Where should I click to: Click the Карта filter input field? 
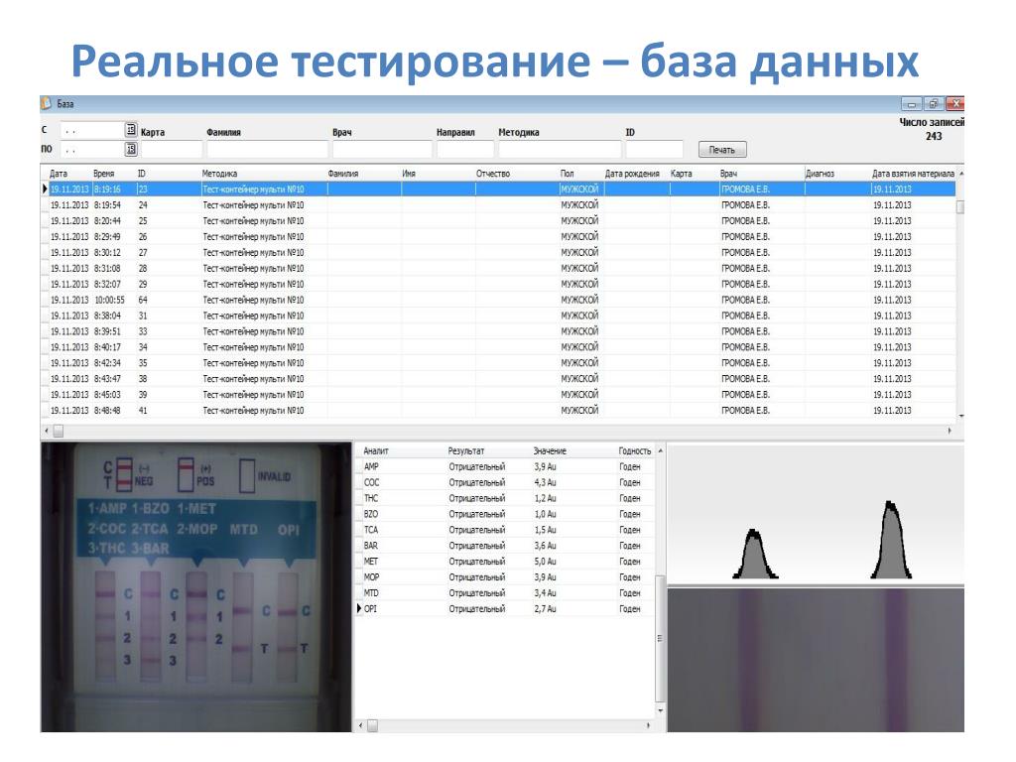click(x=172, y=150)
